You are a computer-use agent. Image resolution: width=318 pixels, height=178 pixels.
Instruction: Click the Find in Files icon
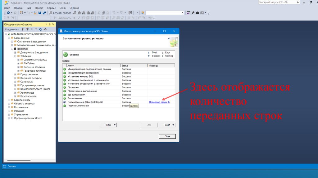pos(143,13)
